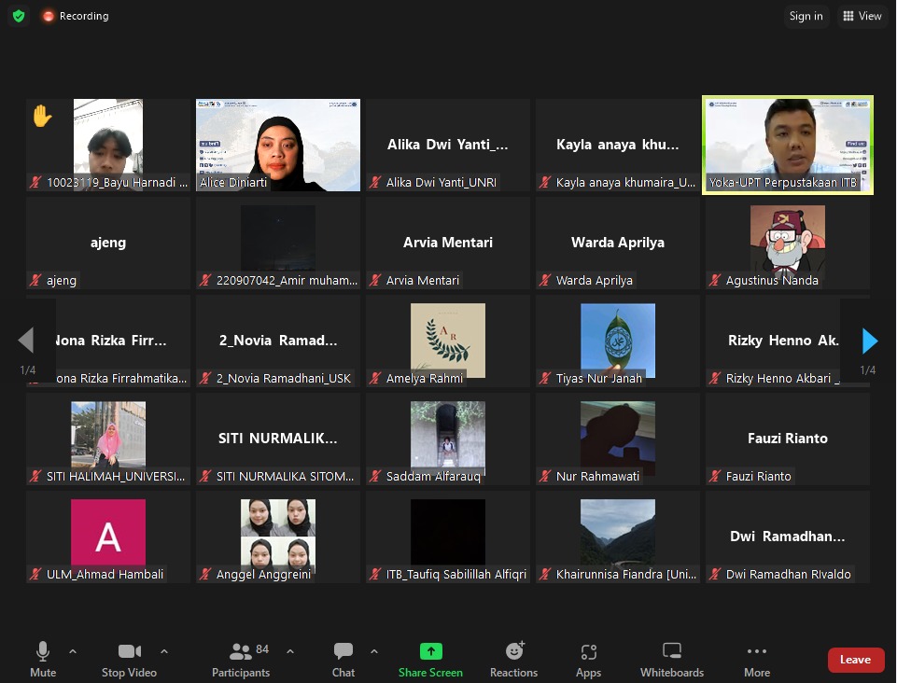Image resolution: width=897 pixels, height=683 pixels.
Task: Open the Whiteboards tool
Action: pyautogui.click(x=671, y=659)
